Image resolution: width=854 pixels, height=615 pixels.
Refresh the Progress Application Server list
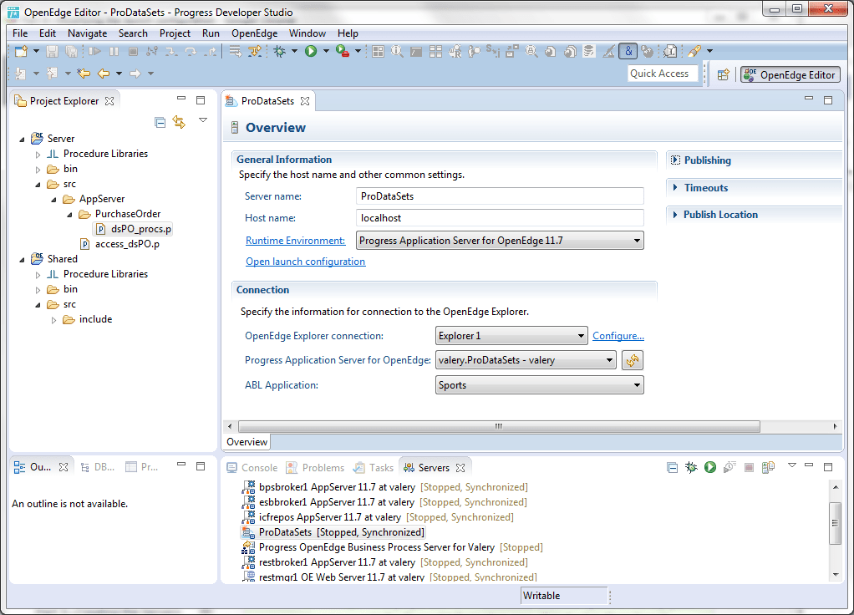pos(633,360)
